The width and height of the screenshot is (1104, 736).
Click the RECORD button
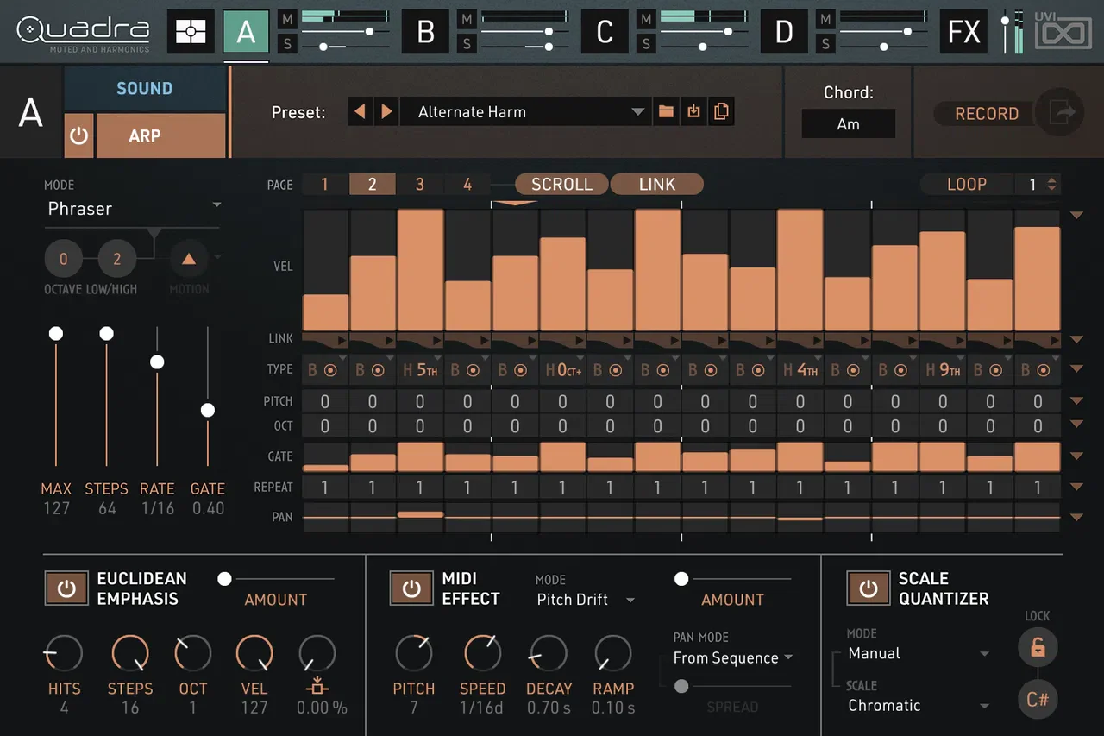point(987,113)
